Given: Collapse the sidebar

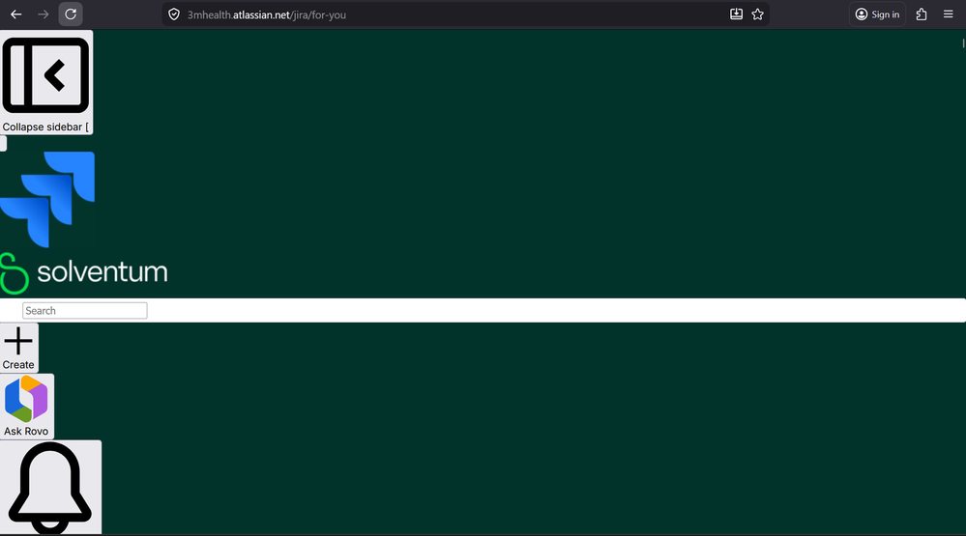Looking at the screenshot, I should pyautogui.click(x=46, y=82).
